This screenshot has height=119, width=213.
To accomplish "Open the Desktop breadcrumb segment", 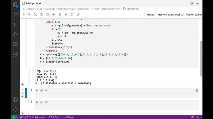I will pos(50,9).
